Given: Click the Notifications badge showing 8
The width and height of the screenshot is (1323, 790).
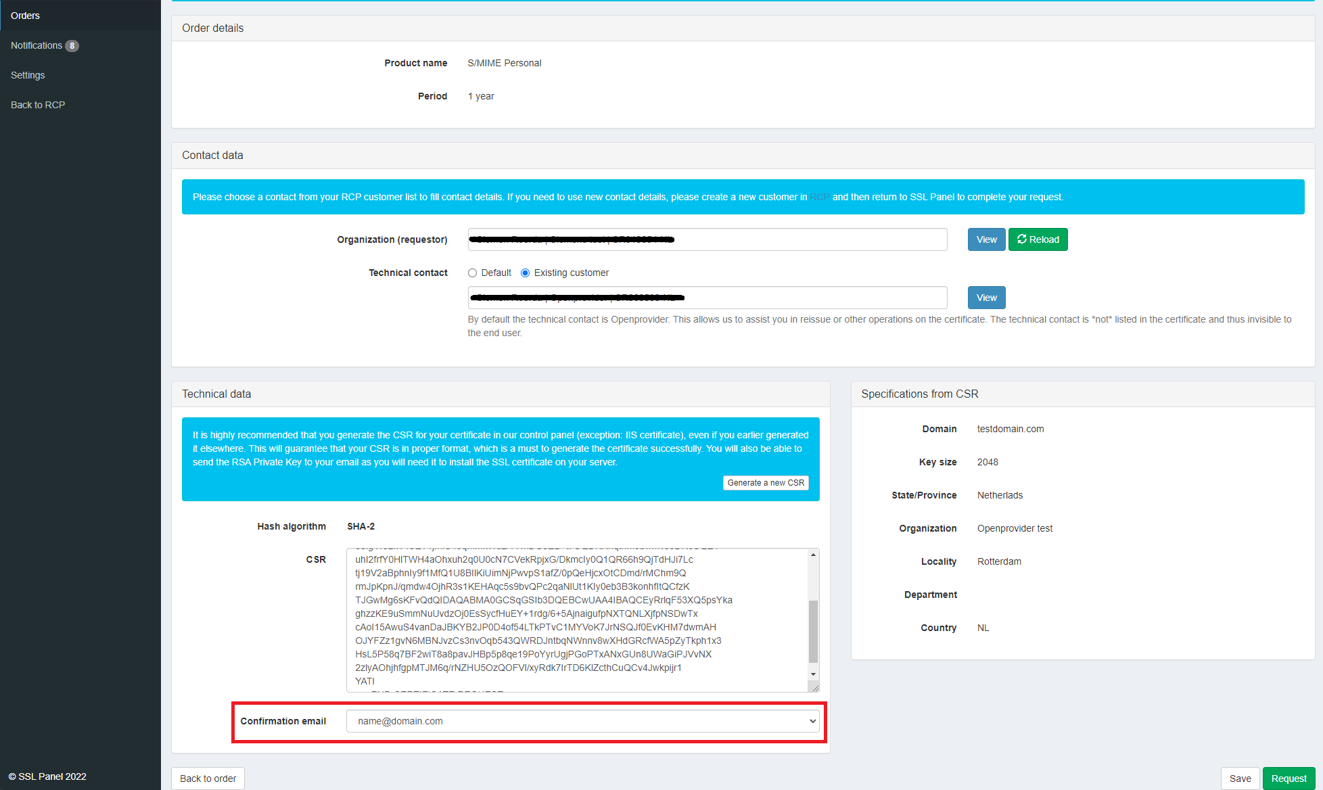Looking at the screenshot, I should pyautogui.click(x=72, y=46).
